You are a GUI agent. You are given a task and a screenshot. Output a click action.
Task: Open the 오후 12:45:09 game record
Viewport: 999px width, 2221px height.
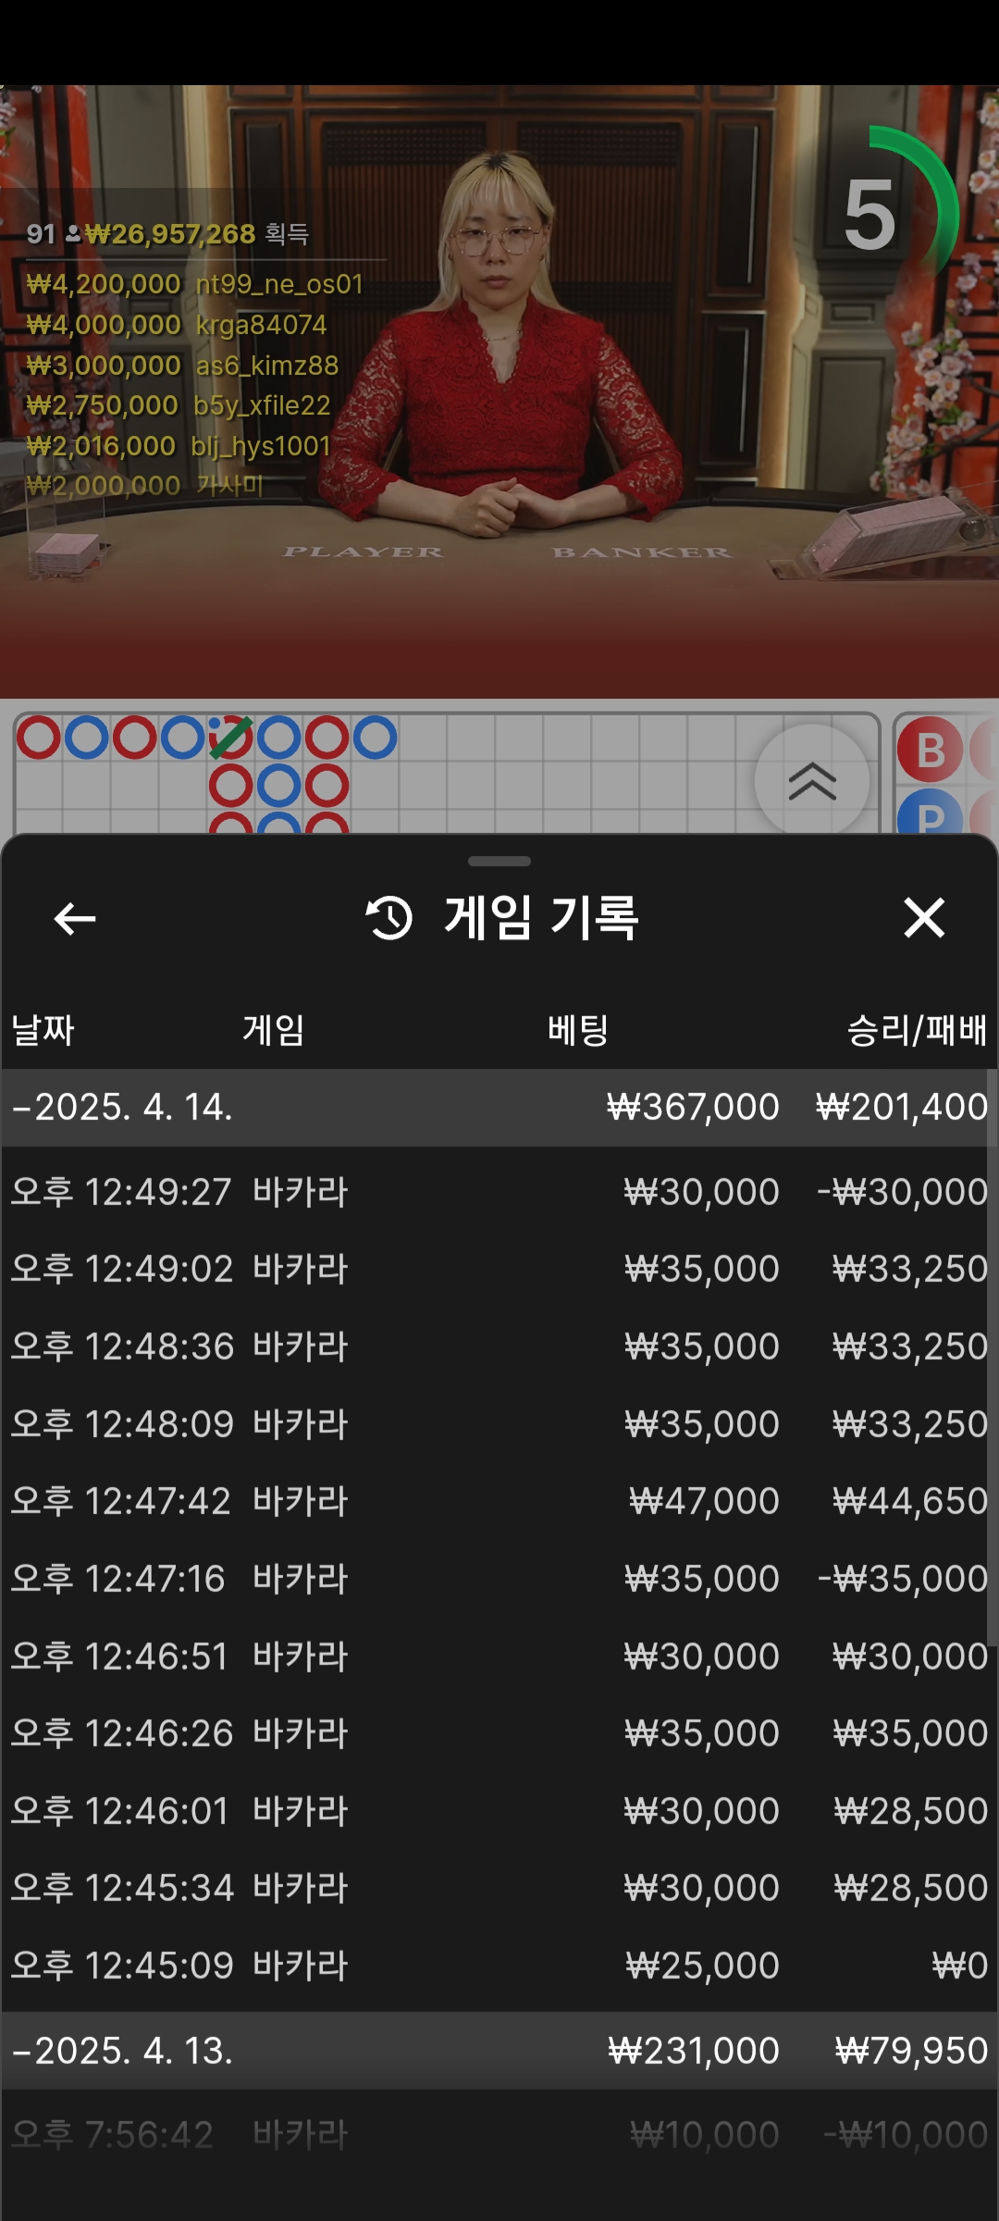tap(499, 1966)
